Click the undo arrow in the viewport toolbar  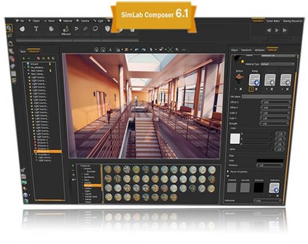[x=136, y=49]
